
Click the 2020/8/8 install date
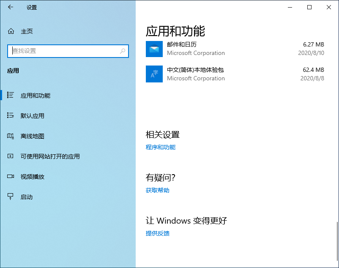(312, 78)
